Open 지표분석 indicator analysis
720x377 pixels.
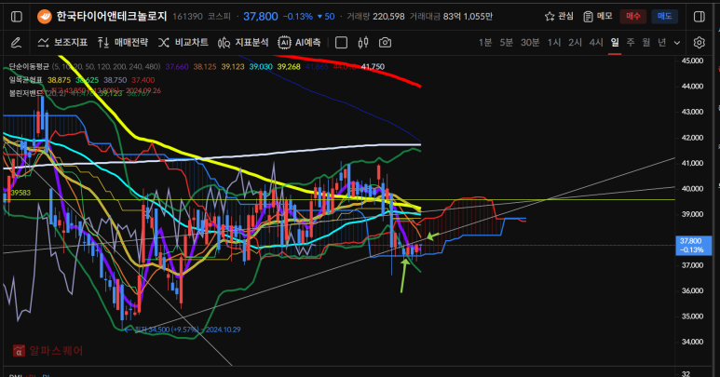tap(243, 43)
